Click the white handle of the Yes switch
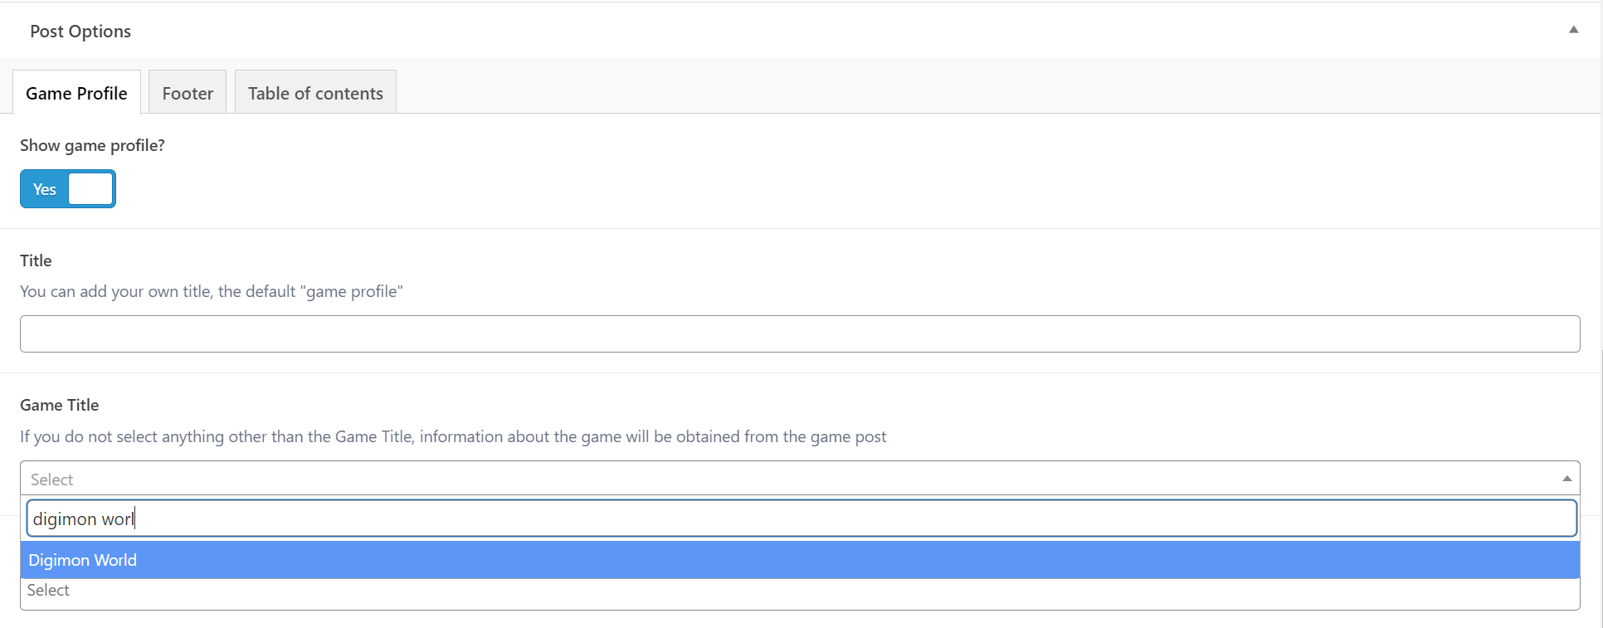 click(x=90, y=189)
